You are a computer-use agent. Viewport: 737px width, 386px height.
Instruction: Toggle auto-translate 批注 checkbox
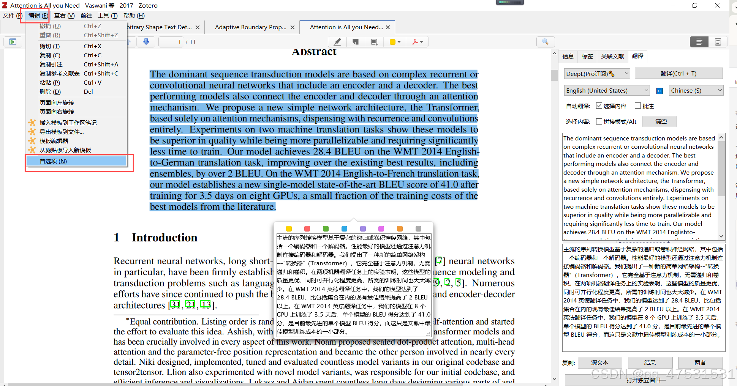pos(638,106)
